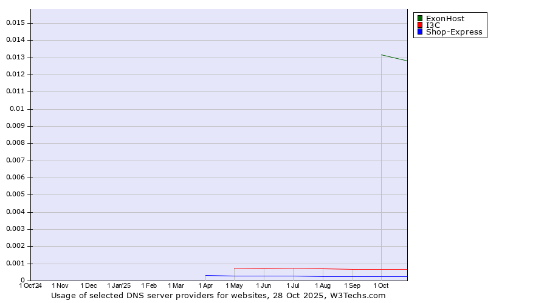Click the 1 Sep x-axis label
Screen dimensions: 547x303
[352, 285]
